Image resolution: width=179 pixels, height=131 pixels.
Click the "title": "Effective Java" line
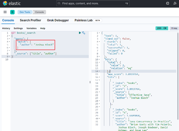[x=133, y=95]
